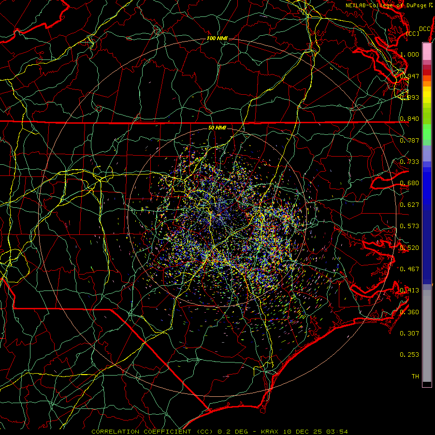Image resolution: width=435 pixels, height=435 pixels.
Task: Click the 0.467 value on color scale
Action: pyautogui.click(x=409, y=269)
